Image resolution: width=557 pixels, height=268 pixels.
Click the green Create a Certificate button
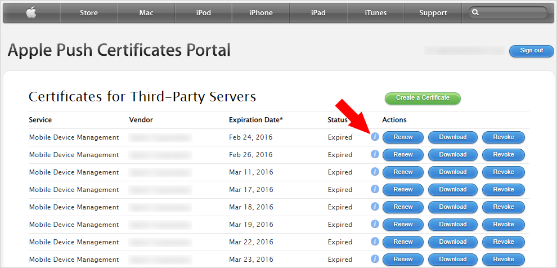(423, 98)
